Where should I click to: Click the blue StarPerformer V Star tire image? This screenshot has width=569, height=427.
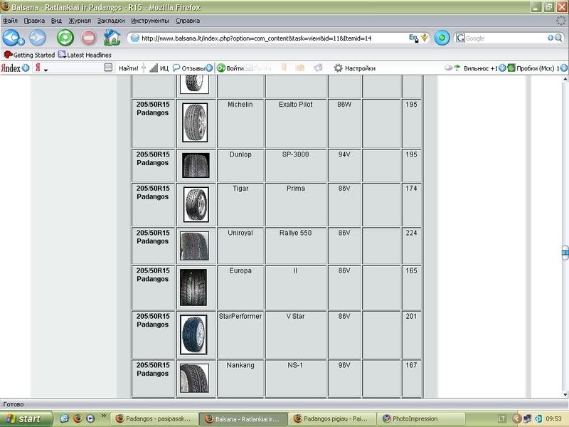(x=194, y=334)
